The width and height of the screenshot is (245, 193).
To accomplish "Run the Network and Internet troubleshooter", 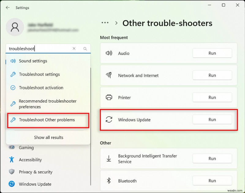I will pos(212,75).
